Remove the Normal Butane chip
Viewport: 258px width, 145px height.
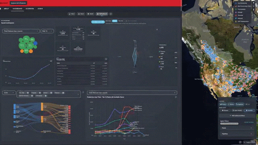[x=32, y=96]
